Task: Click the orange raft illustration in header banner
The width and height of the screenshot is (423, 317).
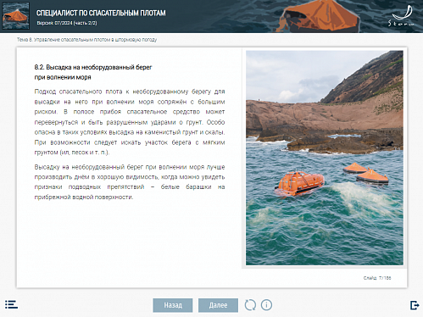Action: pos(319,17)
